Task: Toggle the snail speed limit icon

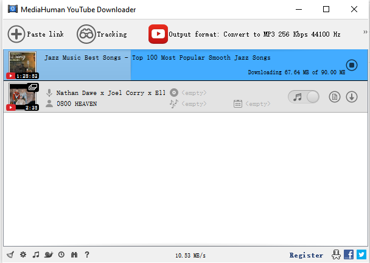Action: pyautogui.click(x=49, y=254)
